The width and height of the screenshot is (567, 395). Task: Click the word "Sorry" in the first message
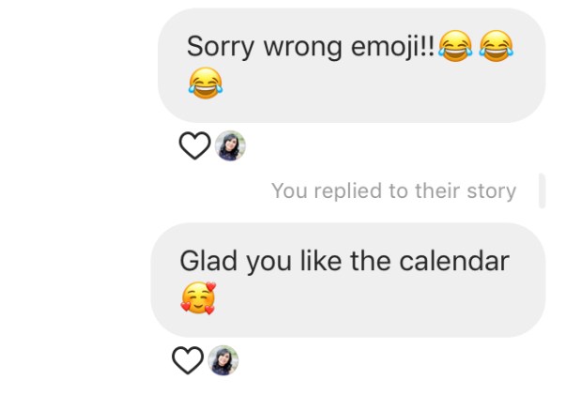[x=218, y=47]
